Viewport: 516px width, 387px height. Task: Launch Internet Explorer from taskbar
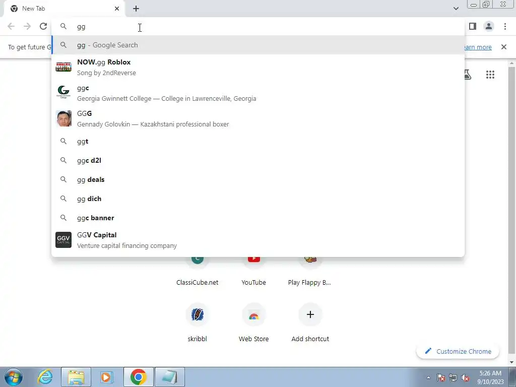[45, 377]
